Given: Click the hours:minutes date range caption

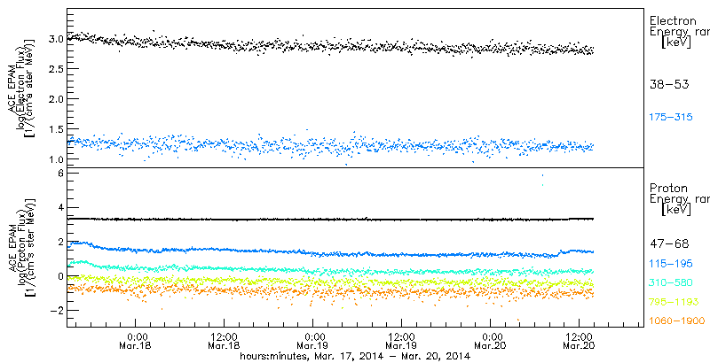Looking at the screenshot, I should click(x=355, y=356).
